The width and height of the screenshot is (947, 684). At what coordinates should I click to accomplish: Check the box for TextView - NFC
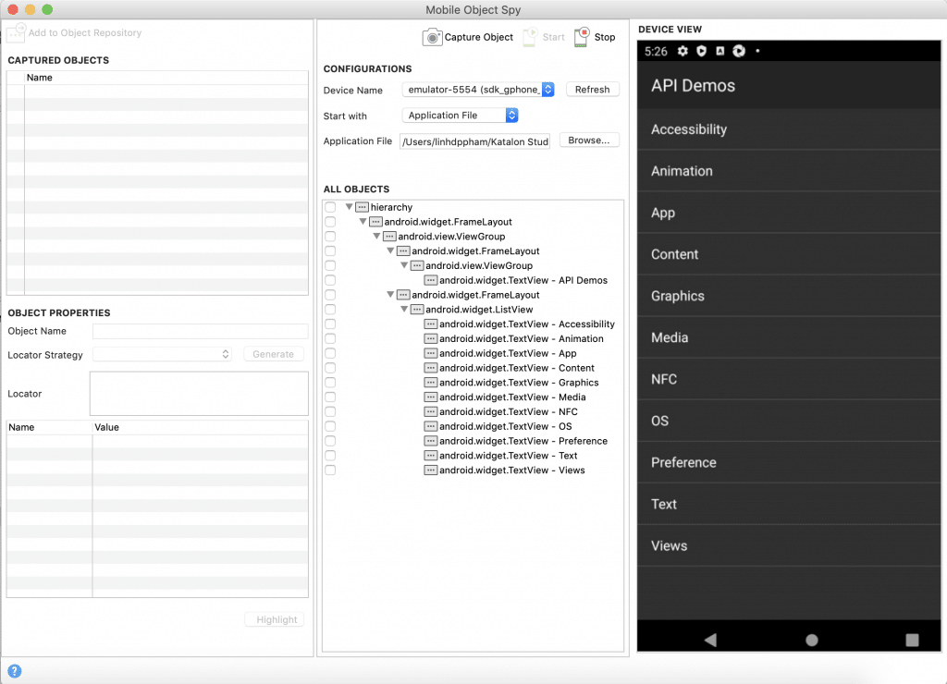330,411
